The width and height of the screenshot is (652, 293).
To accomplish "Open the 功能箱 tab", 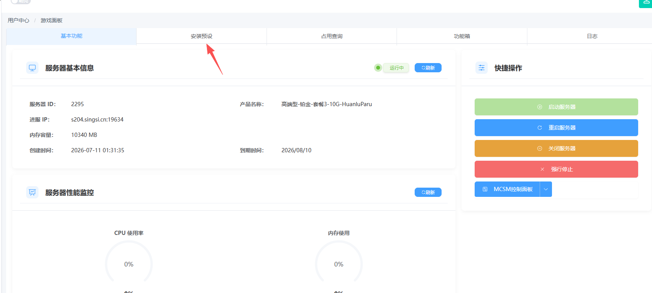I will pyautogui.click(x=462, y=36).
